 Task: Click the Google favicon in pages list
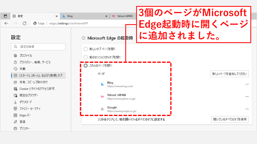click(102, 109)
